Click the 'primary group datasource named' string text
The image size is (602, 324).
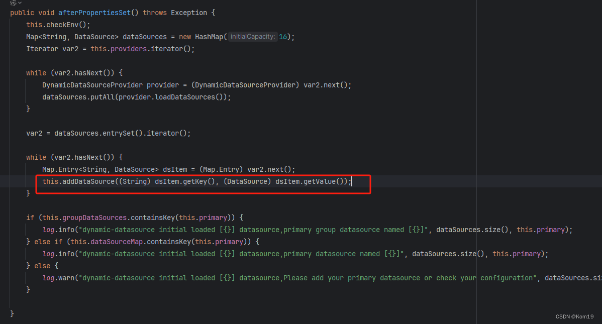[344, 230]
